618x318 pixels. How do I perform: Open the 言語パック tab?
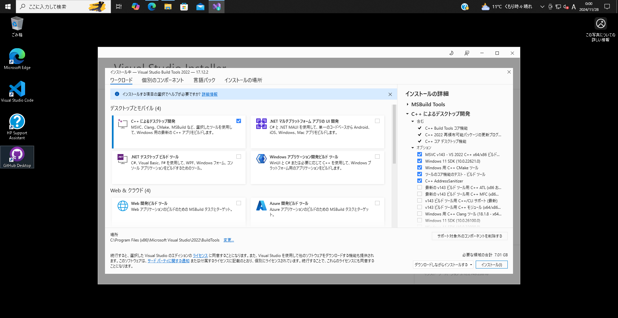[204, 80]
